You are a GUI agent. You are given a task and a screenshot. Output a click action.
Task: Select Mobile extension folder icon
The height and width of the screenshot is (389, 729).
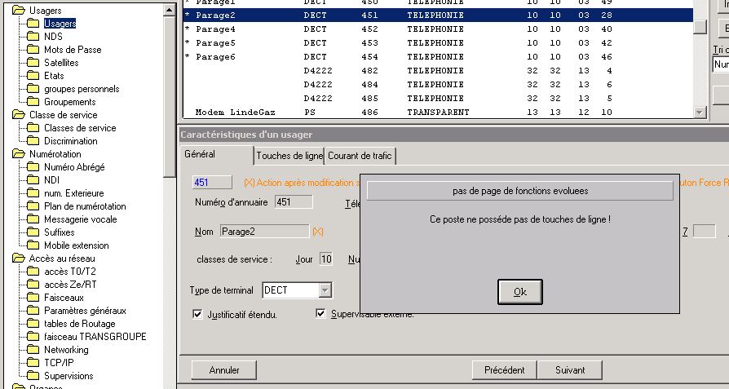pos(33,245)
